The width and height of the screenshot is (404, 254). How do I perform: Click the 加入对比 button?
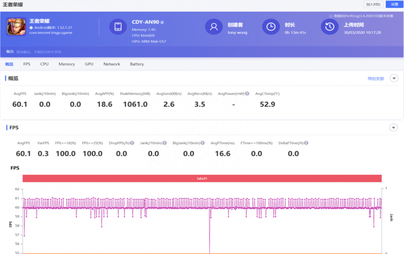coord(374,4)
